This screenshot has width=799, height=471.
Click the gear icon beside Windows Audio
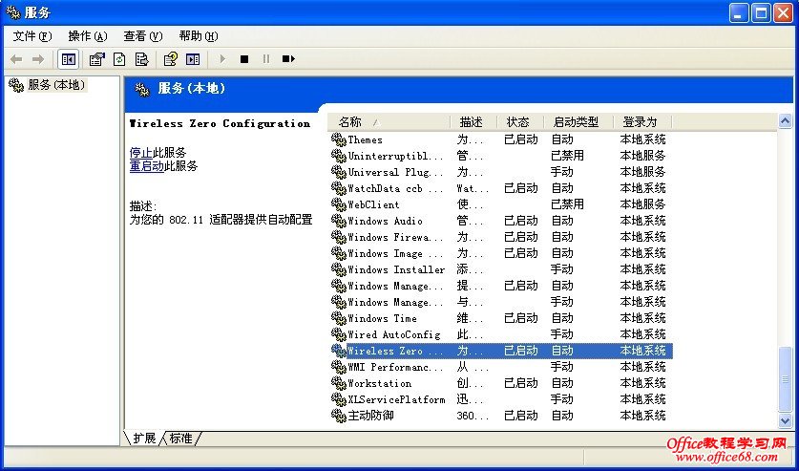pyautogui.click(x=338, y=222)
